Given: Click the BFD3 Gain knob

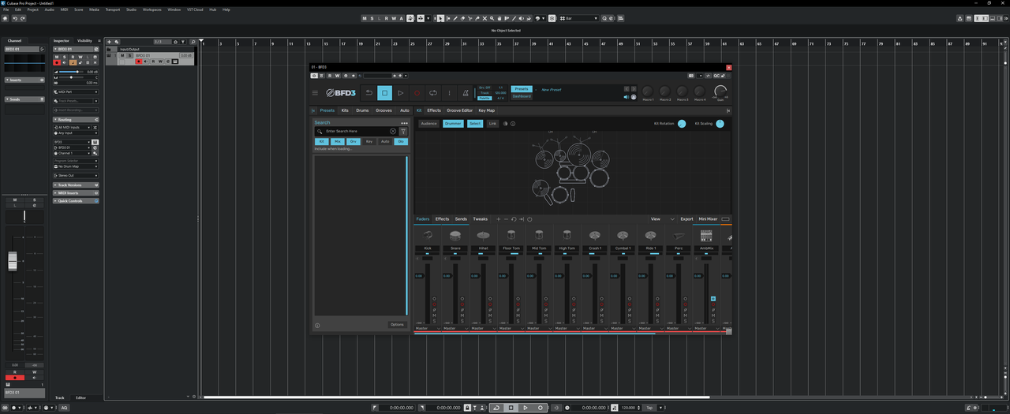Looking at the screenshot, I should point(720,91).
